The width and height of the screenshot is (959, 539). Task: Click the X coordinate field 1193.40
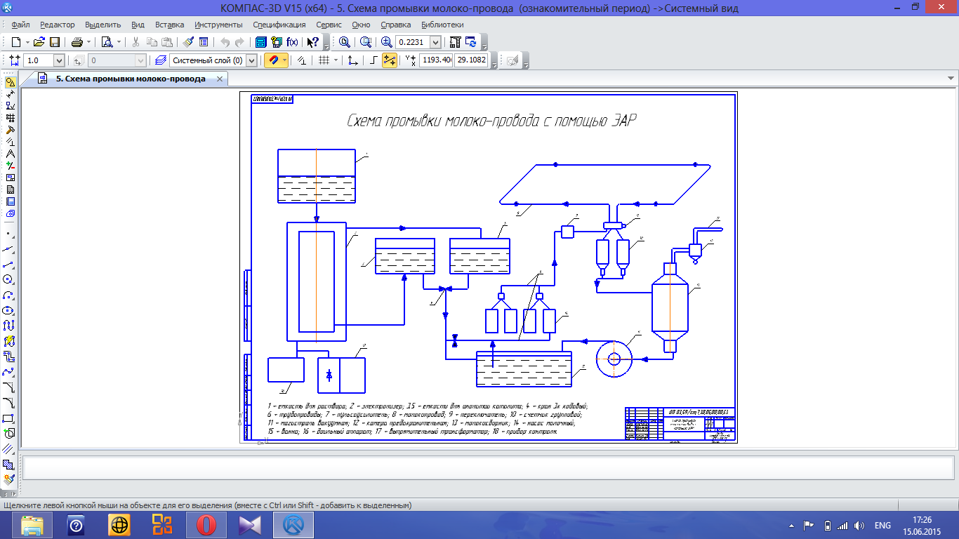436,60
